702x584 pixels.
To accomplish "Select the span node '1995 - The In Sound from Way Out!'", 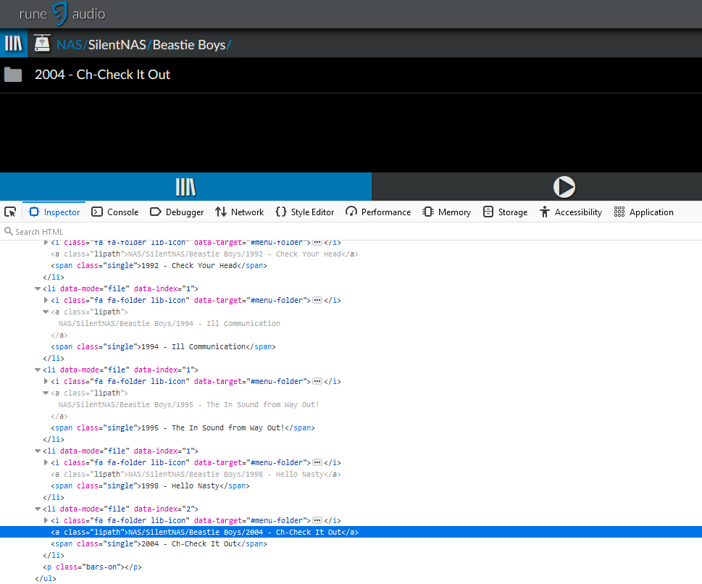I will tap(183, 427).
